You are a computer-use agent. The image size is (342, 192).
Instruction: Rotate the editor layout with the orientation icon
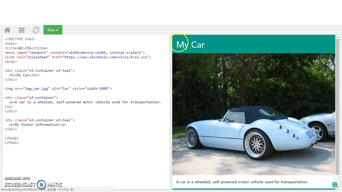pos(36,30)
